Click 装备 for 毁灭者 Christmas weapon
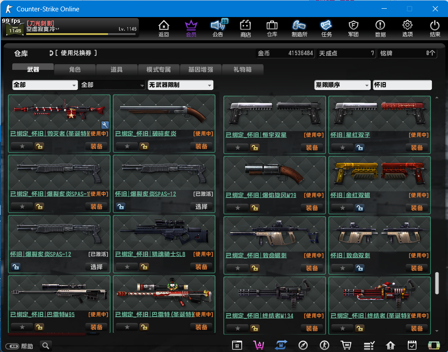Screen dimensions: 448x352 tap(97, 146)
